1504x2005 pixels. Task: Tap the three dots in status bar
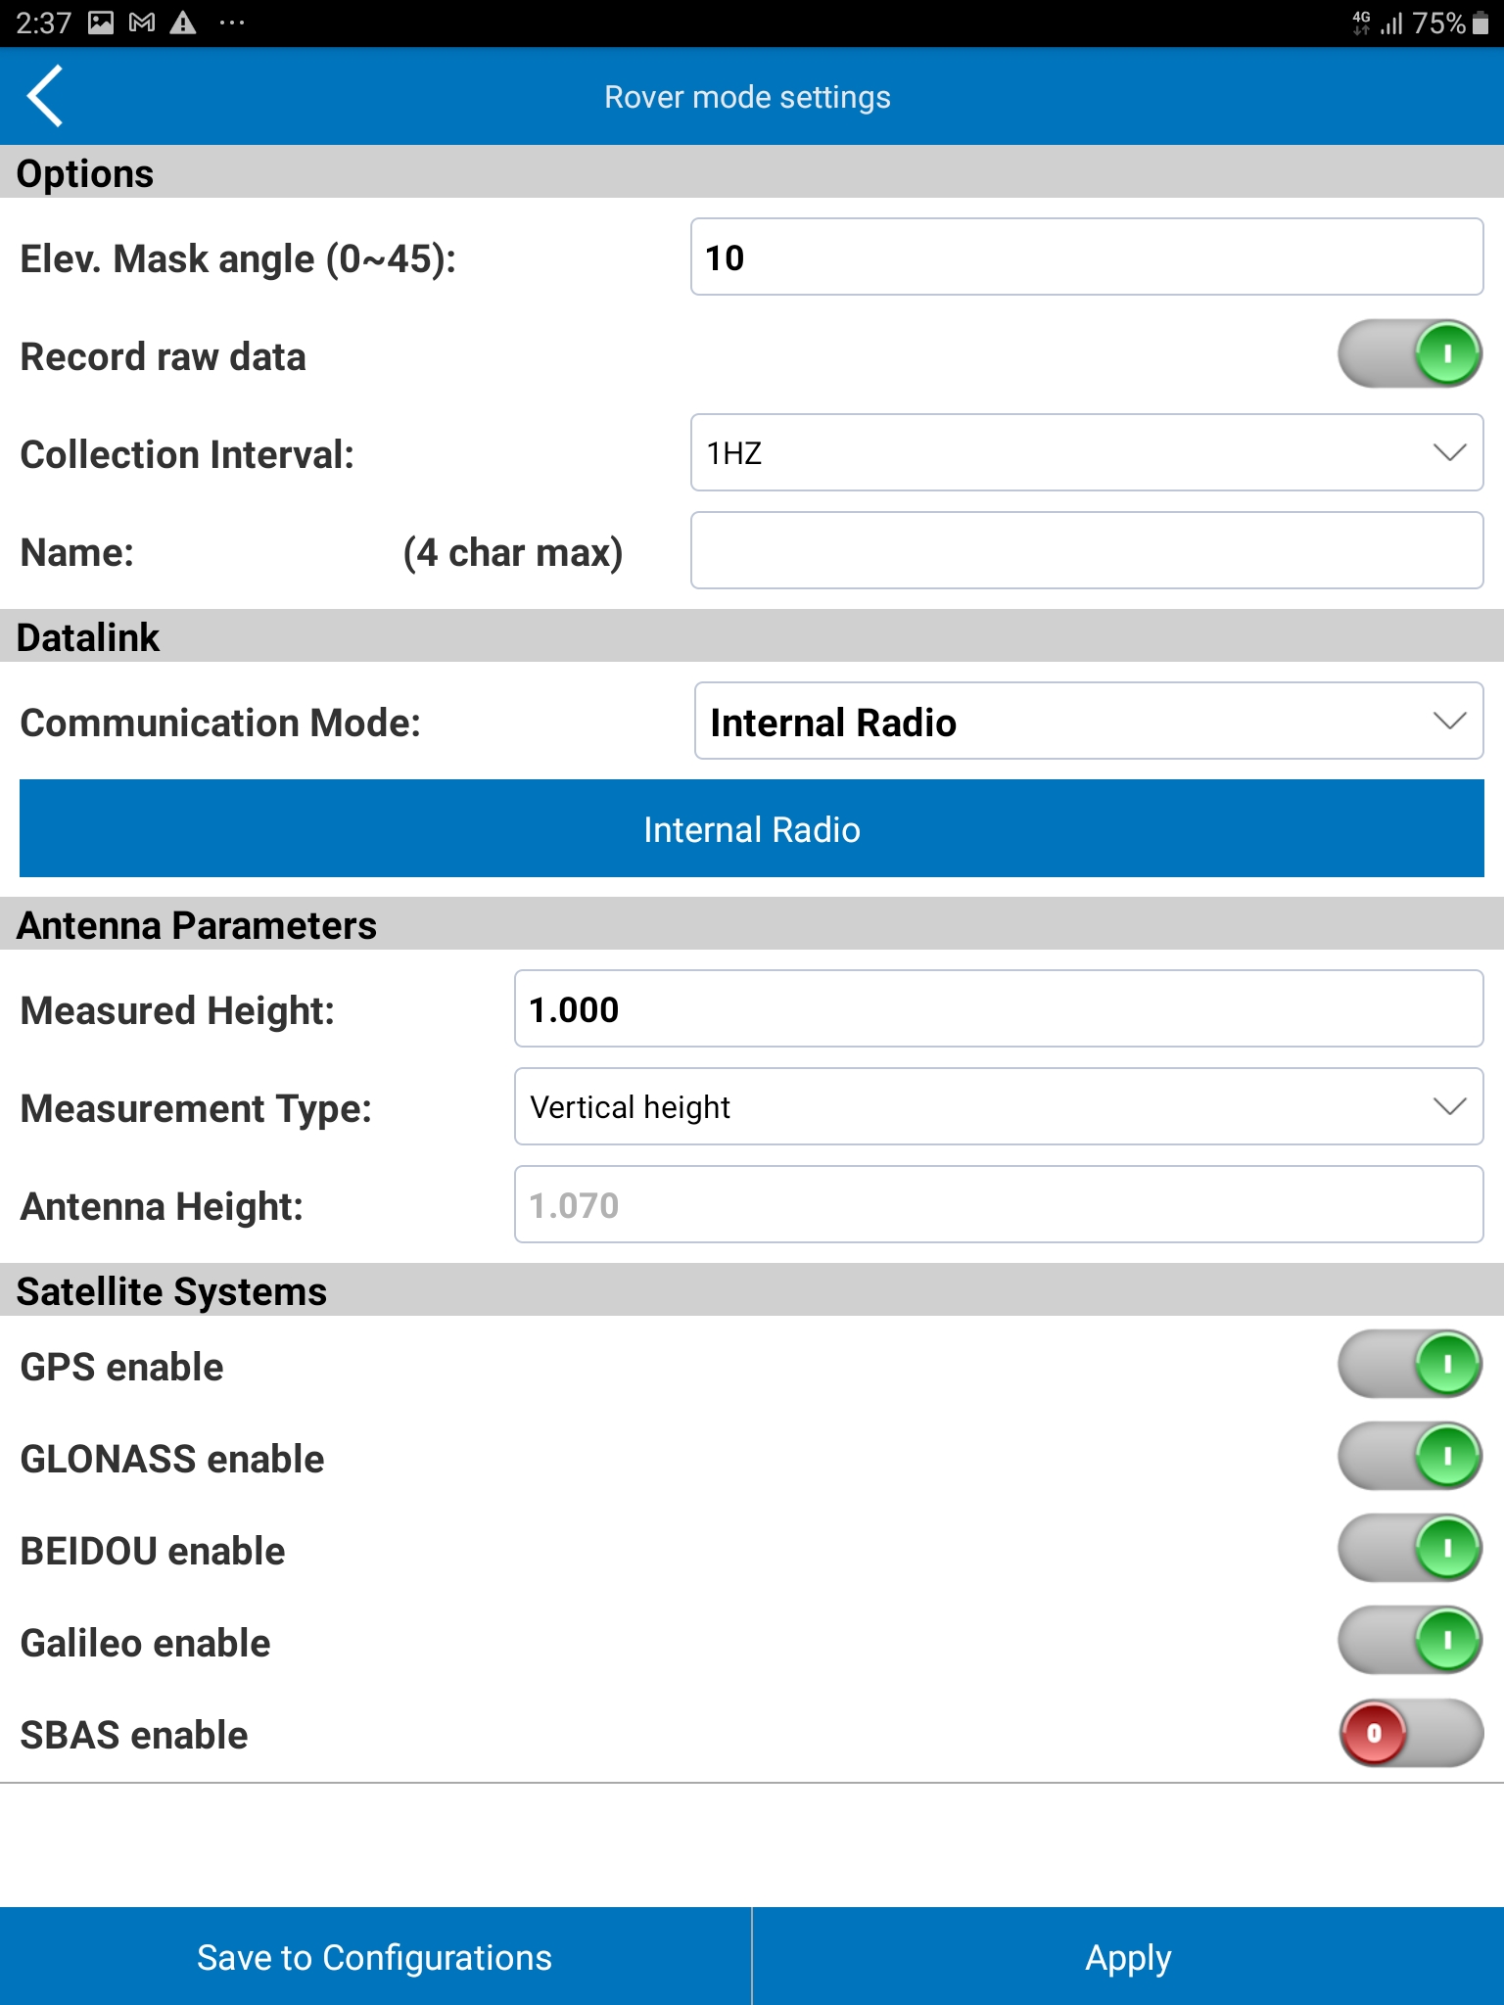click(232, 23)
